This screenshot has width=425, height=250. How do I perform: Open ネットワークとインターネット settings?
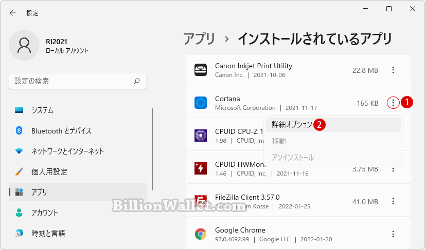78,151
